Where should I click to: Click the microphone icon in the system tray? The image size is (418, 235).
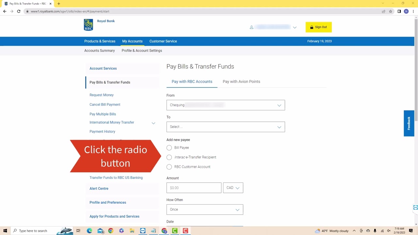[375, 231]
